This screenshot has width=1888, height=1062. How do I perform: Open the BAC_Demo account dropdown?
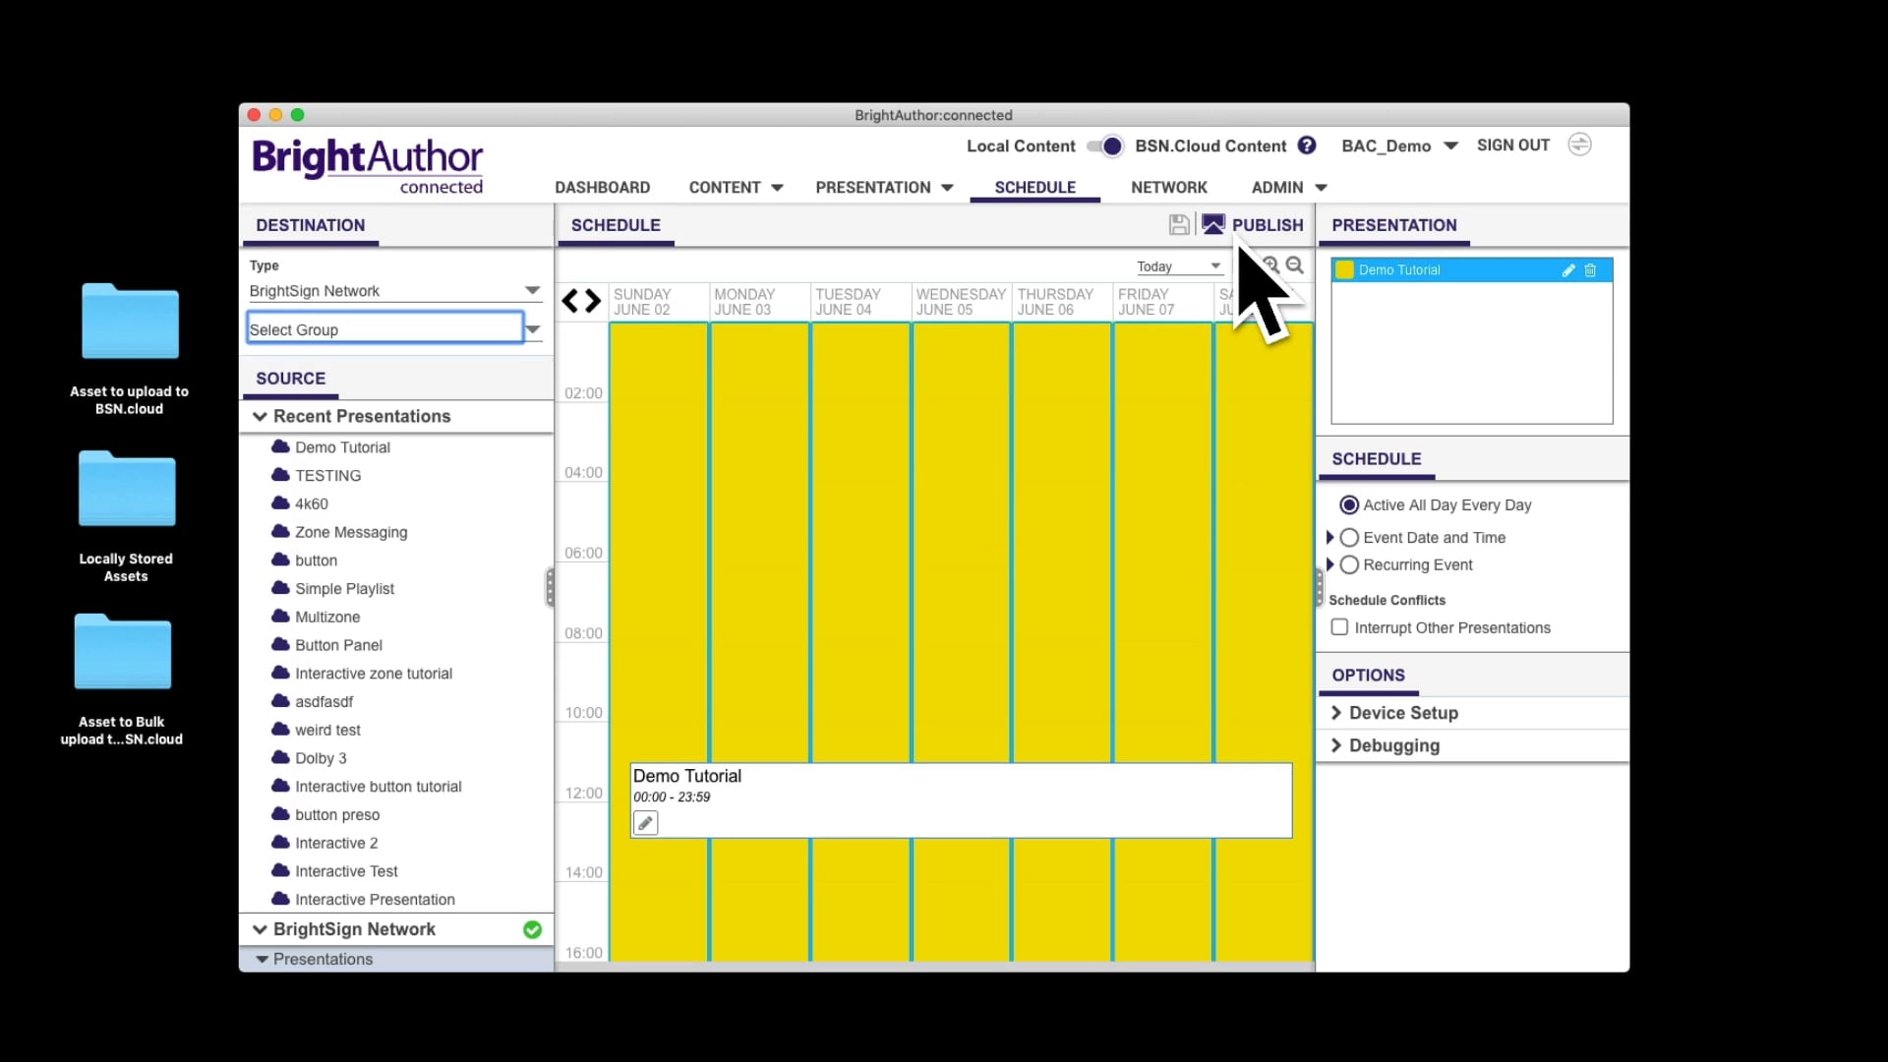1399,146
